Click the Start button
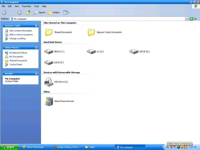The image size is (200, 150). pos(9,147)
